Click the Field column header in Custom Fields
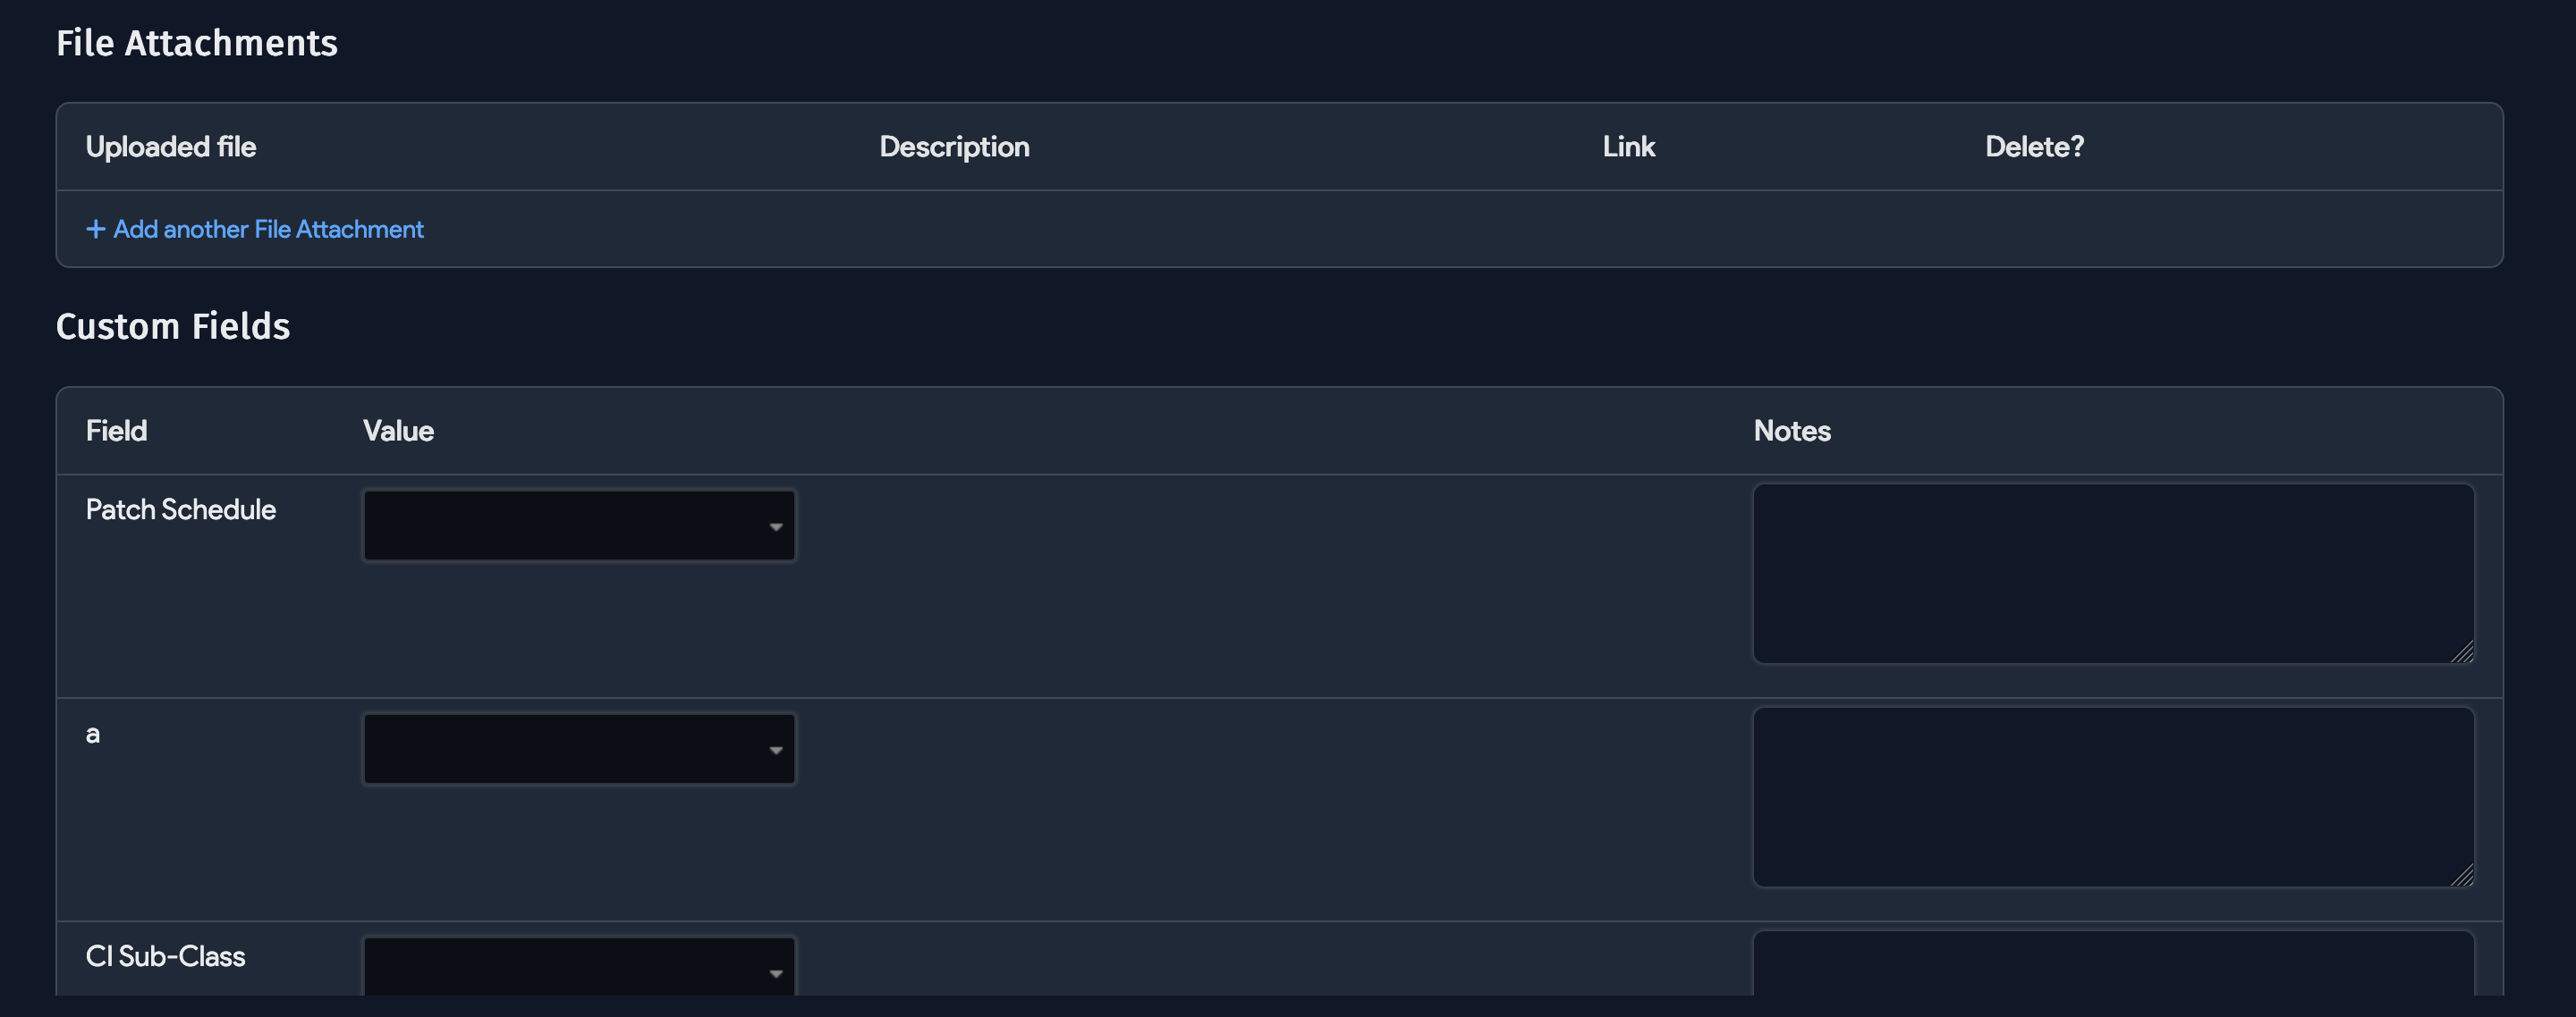 pyautogui.click(x=116, y=431)
